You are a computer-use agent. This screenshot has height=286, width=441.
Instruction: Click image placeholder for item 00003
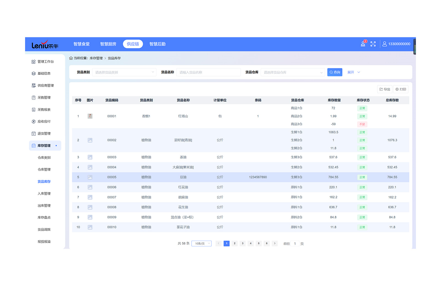pos(90,157)
